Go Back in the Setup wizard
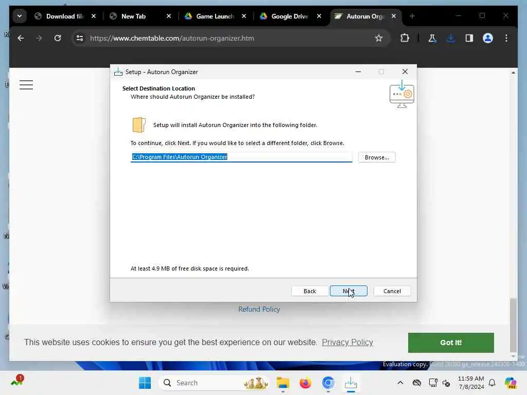527x395 pixels. (309, 291)
